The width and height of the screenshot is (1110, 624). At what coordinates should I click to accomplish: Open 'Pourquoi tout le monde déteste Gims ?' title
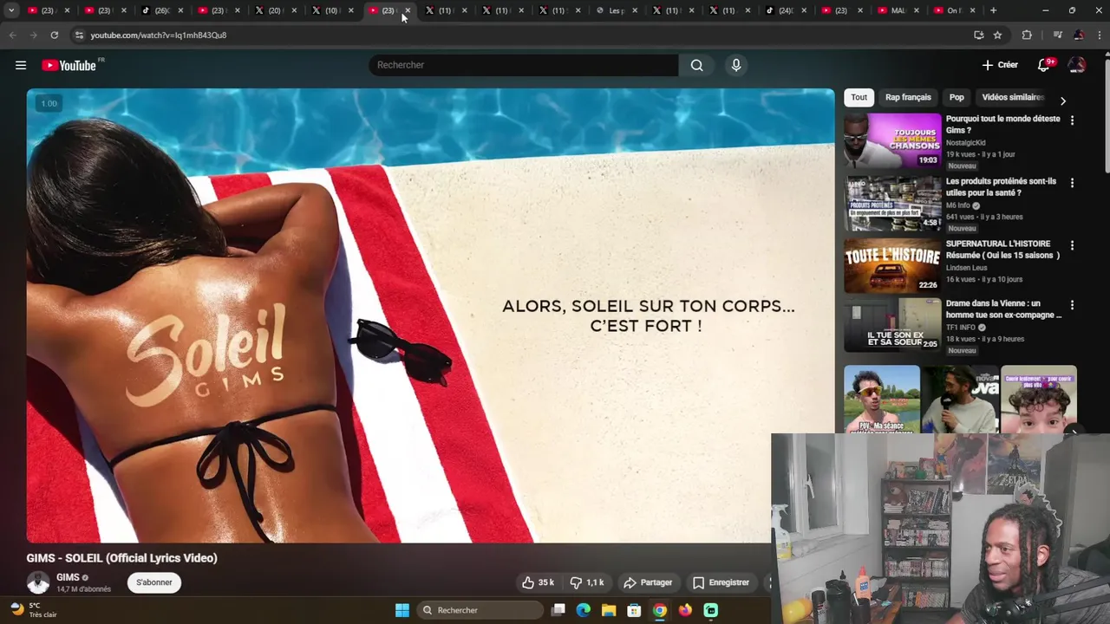(x=1002, y=124)
